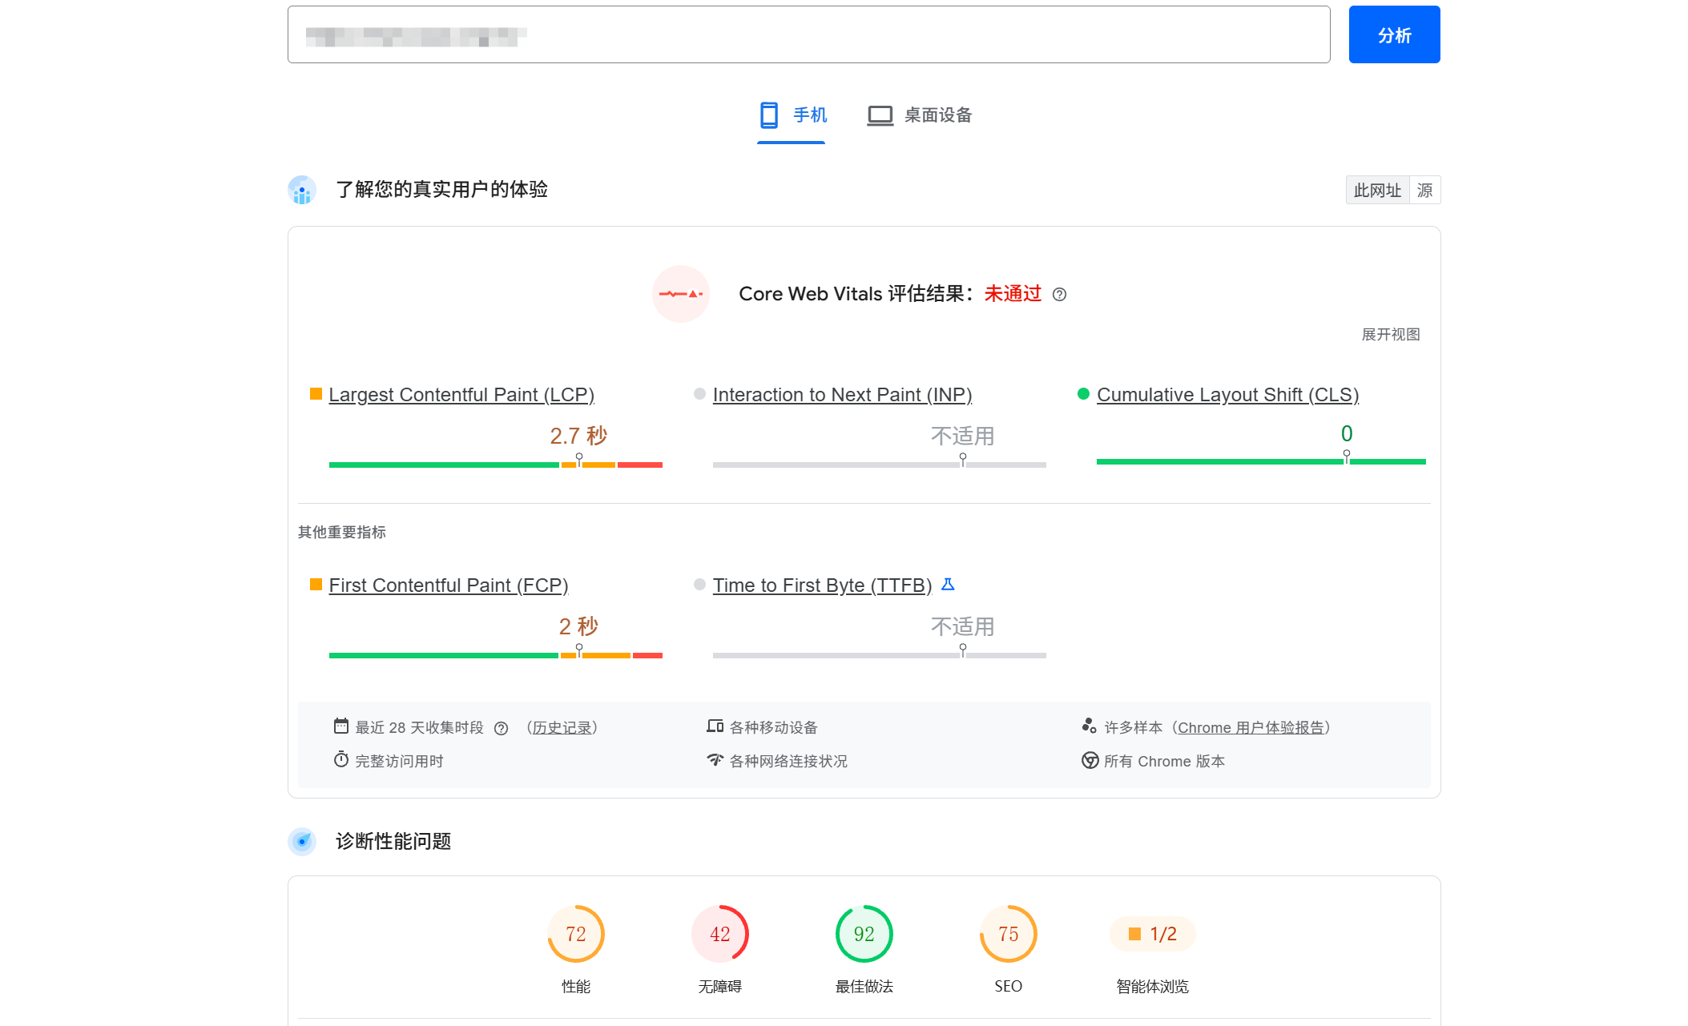The height and width of the screenshot is (1026, 1688).
Task: Click the CLS distribution bar marker
Action: (1347, 457)
